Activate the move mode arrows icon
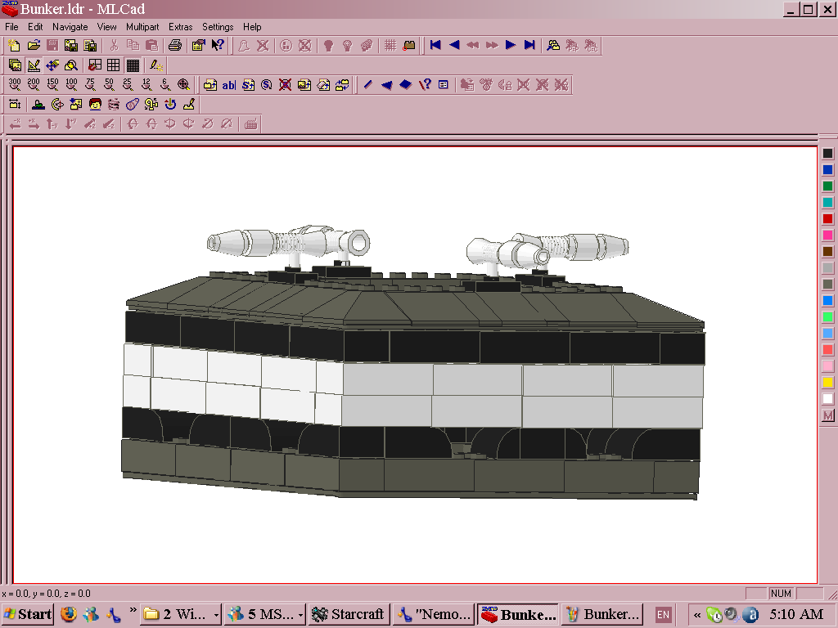This screenshot has width=838, height=628. pyautogui.click(x=52, y=65)
